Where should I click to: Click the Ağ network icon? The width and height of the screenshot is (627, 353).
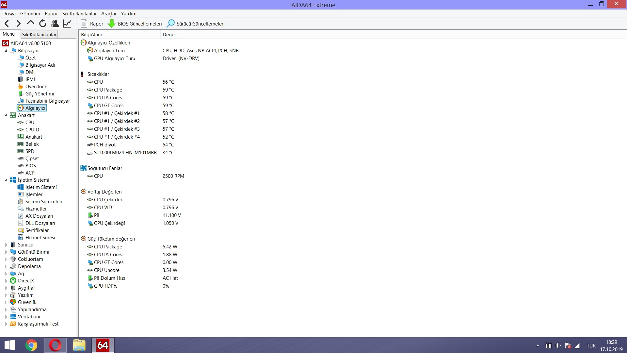point(13,274)
